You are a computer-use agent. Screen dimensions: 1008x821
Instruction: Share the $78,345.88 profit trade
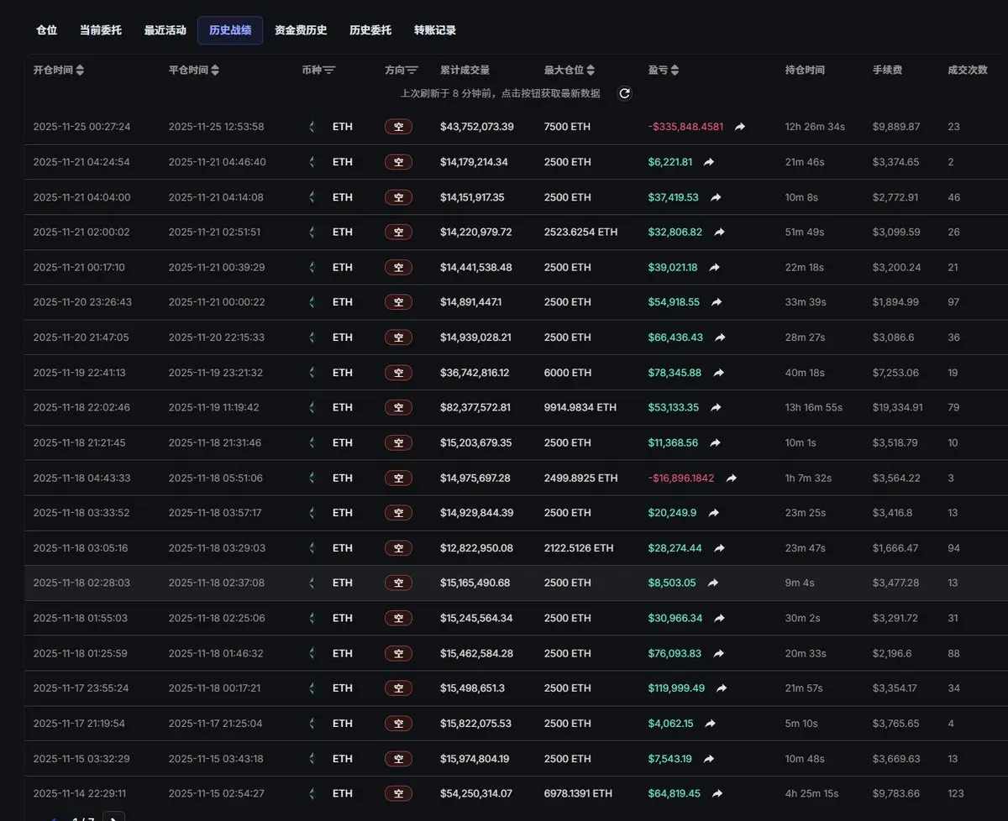(x=718, y=373)
